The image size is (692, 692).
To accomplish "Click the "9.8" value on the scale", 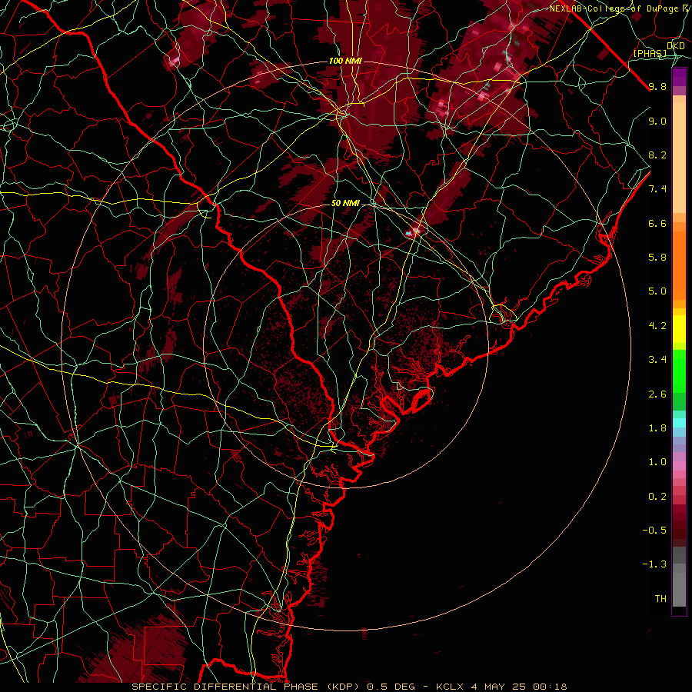I will pyautogui.click(x=657, y=86).
